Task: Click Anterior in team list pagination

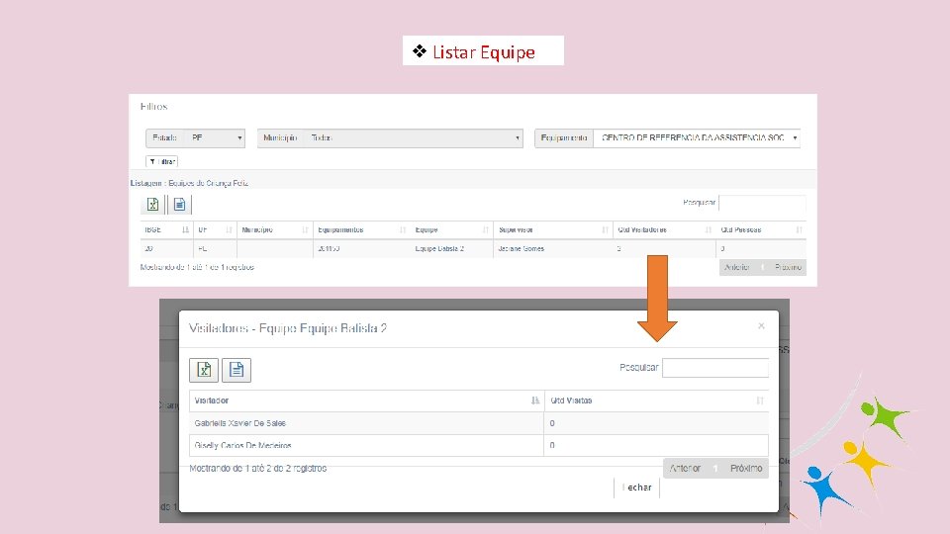Action: click(737, 267)
